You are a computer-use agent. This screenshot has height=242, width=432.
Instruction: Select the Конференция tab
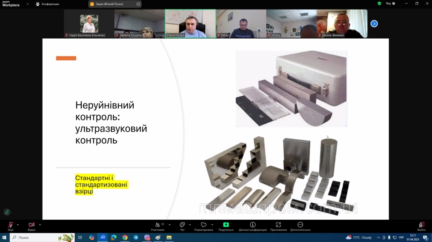[x=47, y=4]
